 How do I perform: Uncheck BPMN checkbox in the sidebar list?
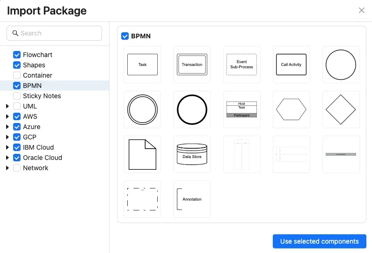(x=17, y=86)
